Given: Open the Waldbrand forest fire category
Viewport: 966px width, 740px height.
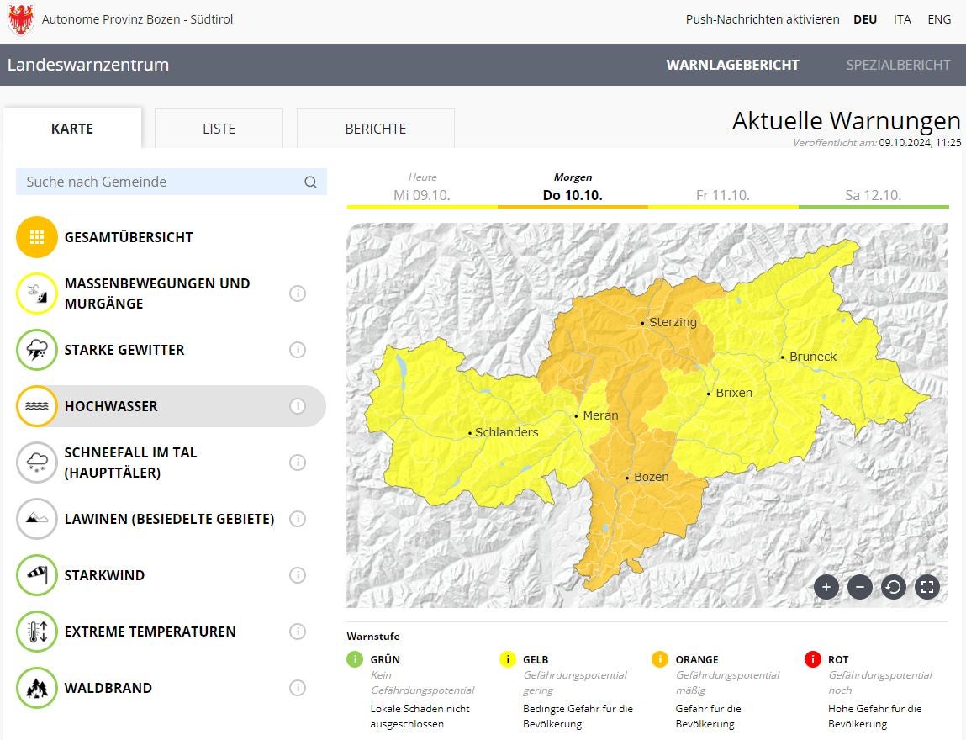Looking at the screenshot, I should (x=109, y=688).
